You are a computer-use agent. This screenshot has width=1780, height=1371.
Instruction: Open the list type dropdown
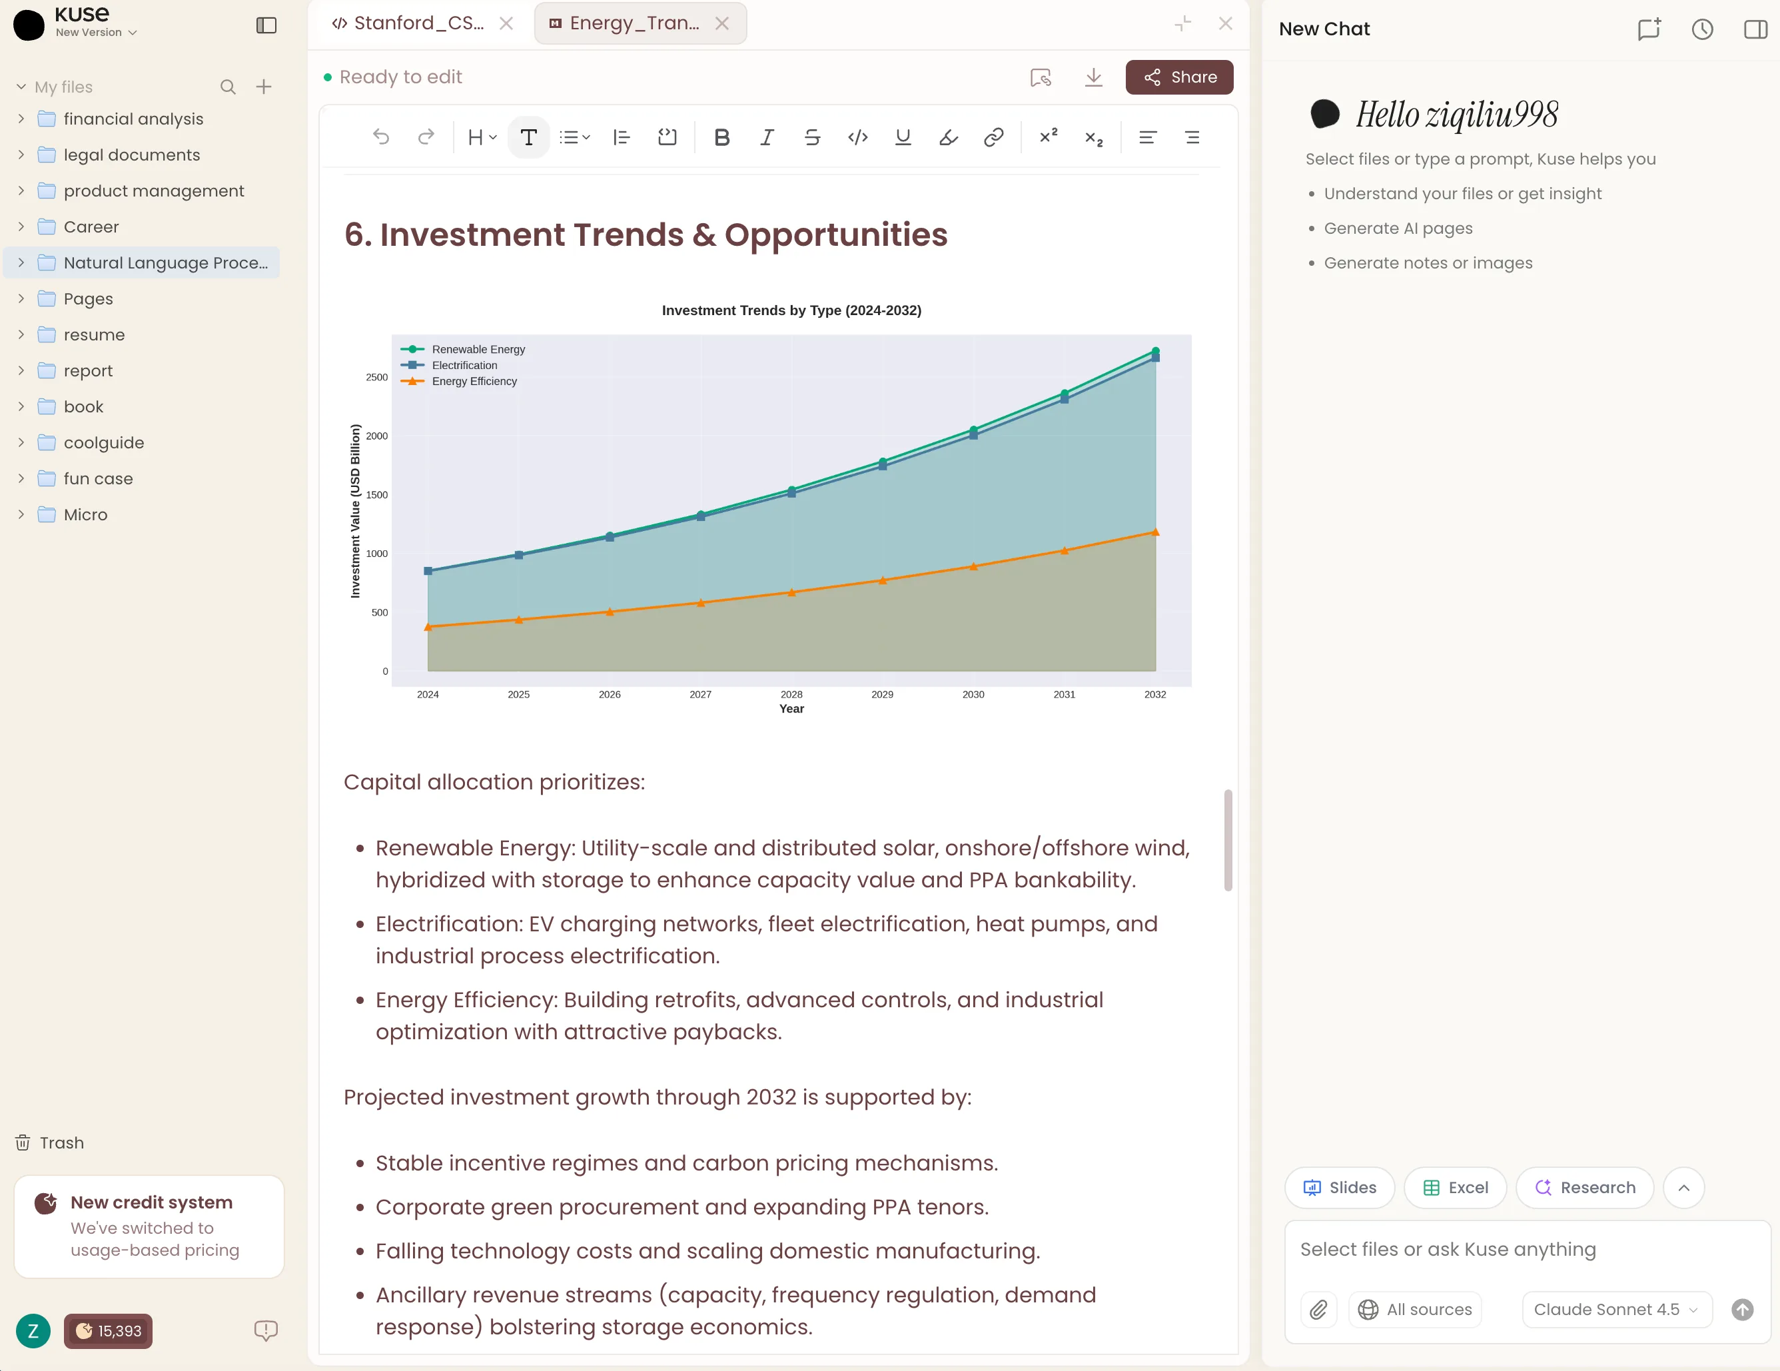[x=575, y=137]
